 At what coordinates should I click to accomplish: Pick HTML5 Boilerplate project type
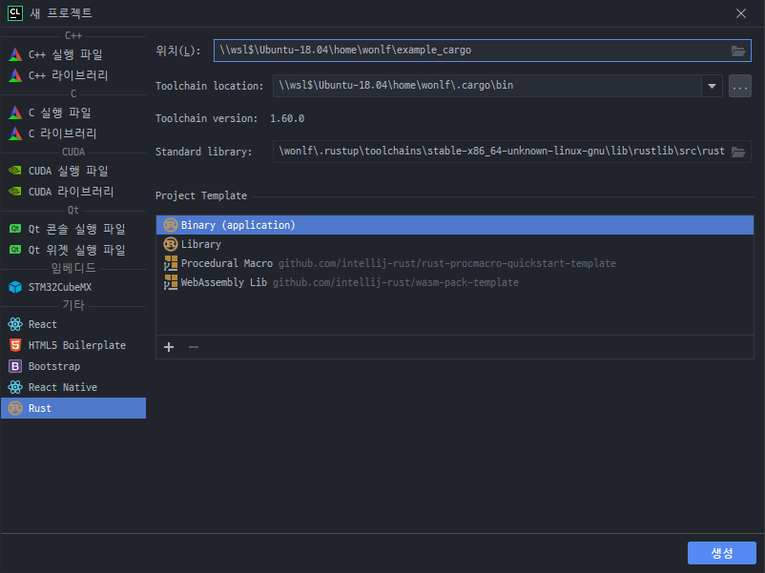[73, 345]
